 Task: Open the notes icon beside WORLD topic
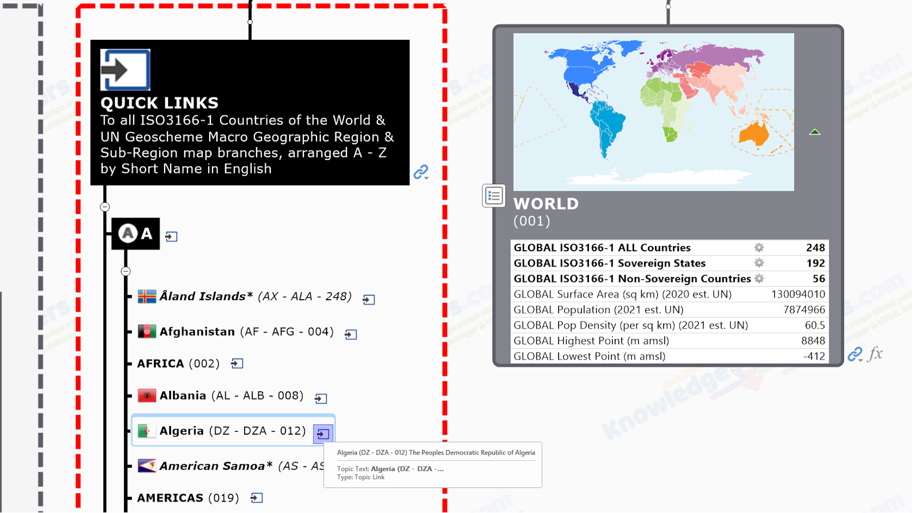(x=494, y=196)
